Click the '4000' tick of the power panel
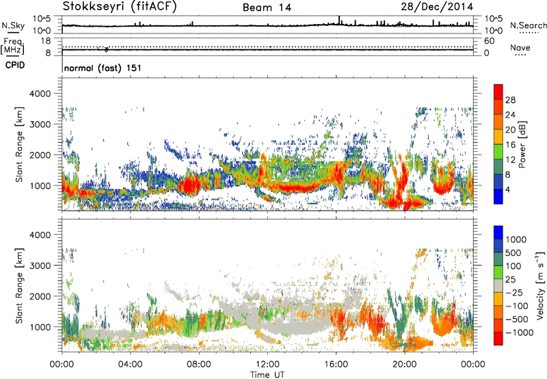Image resolution: width=547 pixels, height=379 pixels. (x=40, y=94)
